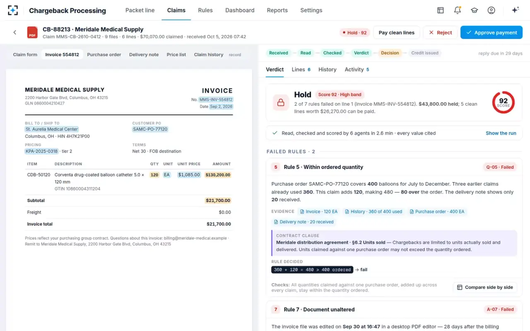Image resolution: width=530 pixels, height=331 pixels.
Task: Click the Approve payment button
Action: click(491, 33)
